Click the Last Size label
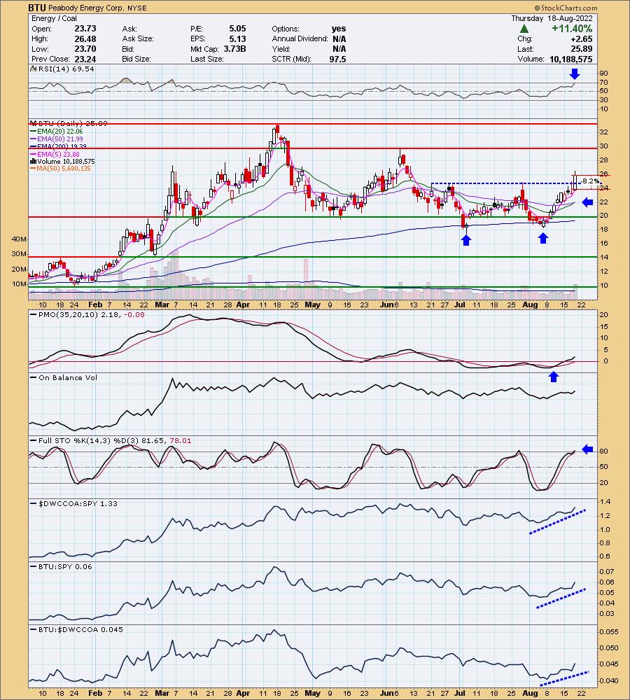630x700 pixels. (x=206, y=59)
